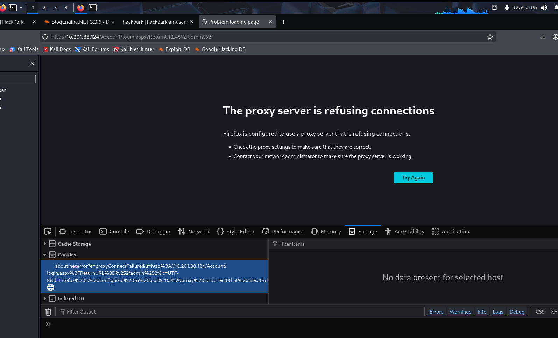Switch to the Network tab in DevTools
The image size is (558, 338).
(x=194, y=232)
